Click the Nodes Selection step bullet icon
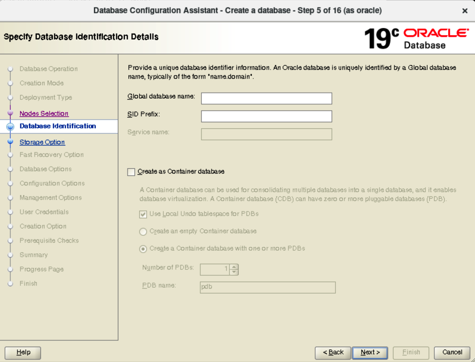Image resolution: width=475 pixels, height=362 pixels. tap(10, 113)
